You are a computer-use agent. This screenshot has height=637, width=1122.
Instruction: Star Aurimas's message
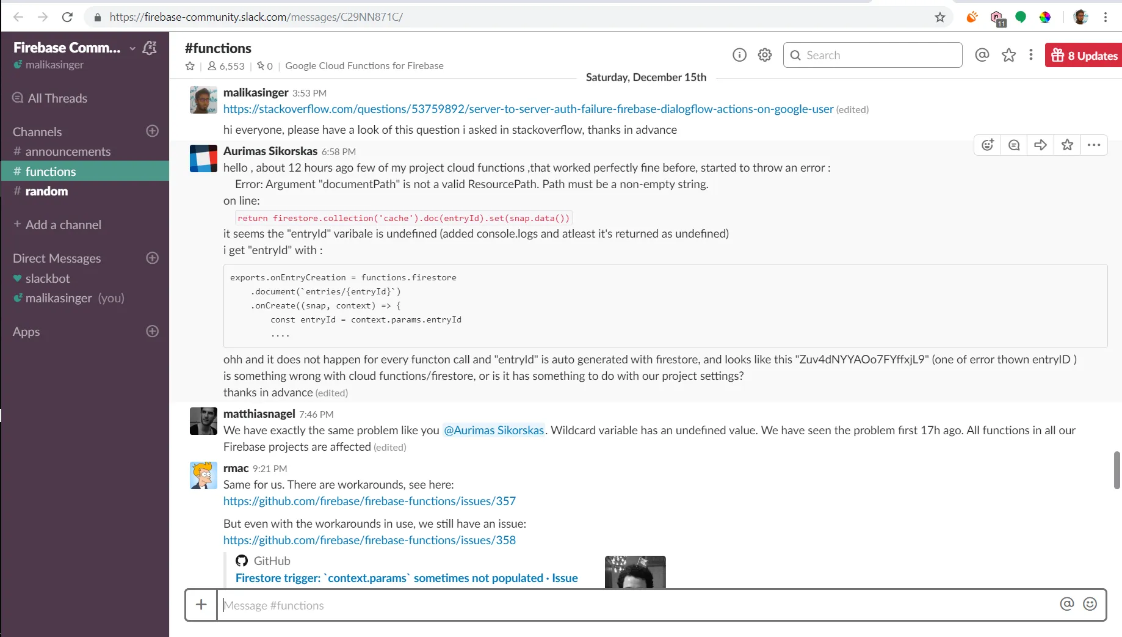tap(1067, 145)
